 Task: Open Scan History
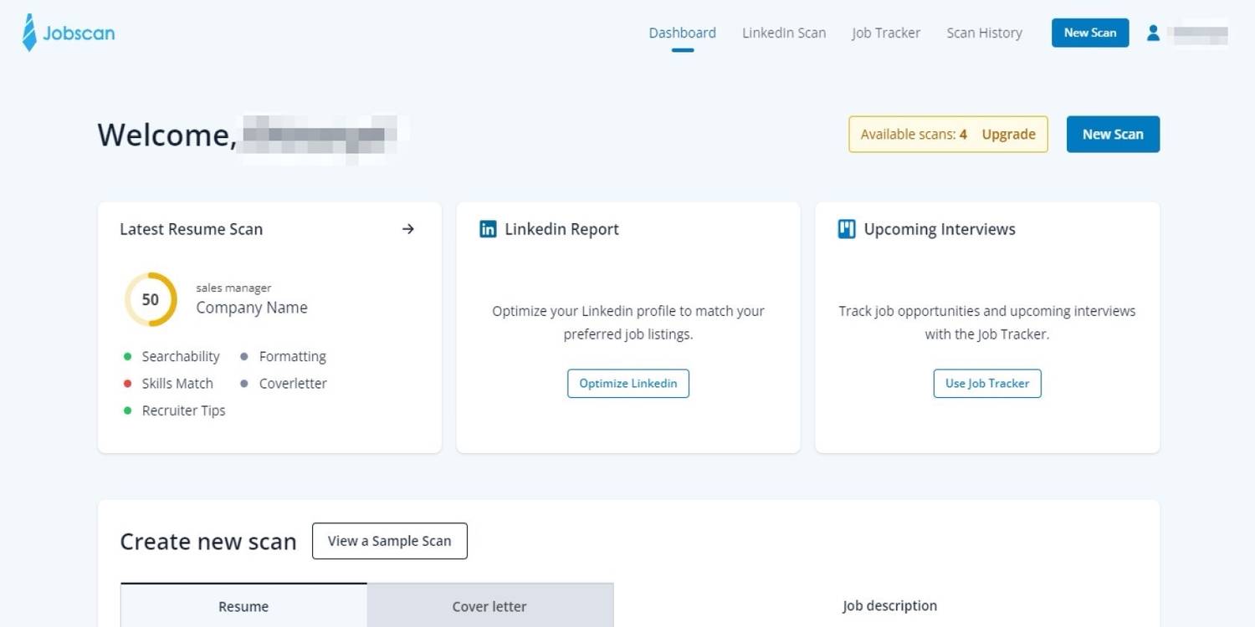pos(984,33)
